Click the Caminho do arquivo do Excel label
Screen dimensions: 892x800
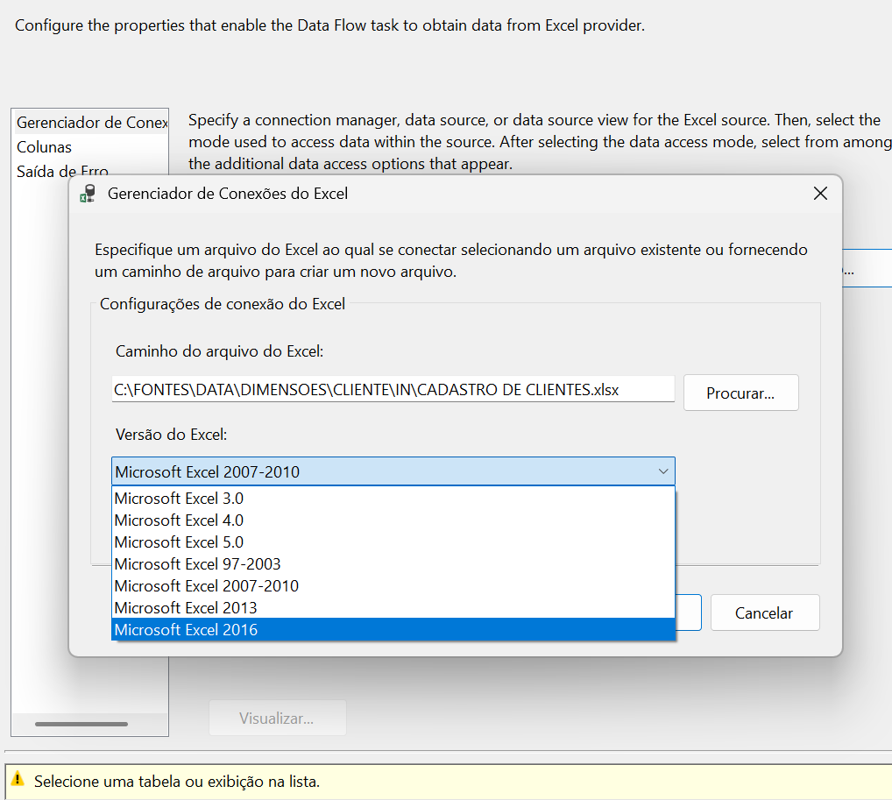tap(220, 351)
